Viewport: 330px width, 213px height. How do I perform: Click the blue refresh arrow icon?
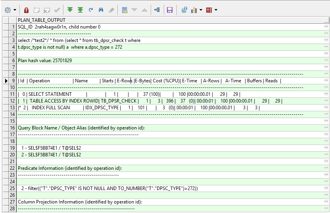point(91,10)
